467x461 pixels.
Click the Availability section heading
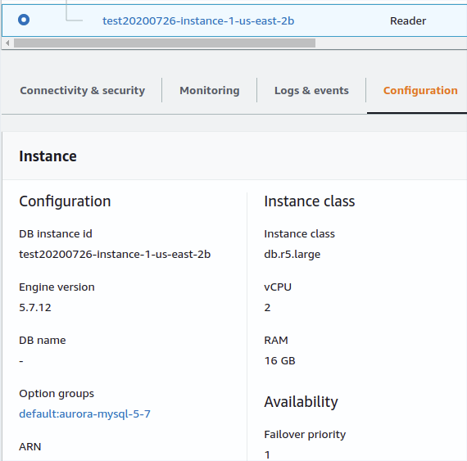[x=302, y=402]
